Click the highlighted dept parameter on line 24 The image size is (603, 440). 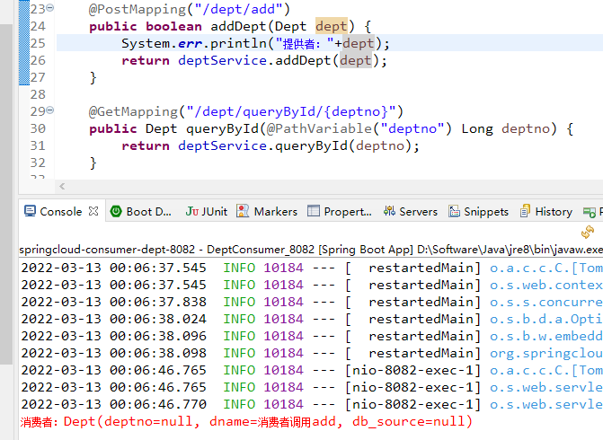[x=331, y=27]
